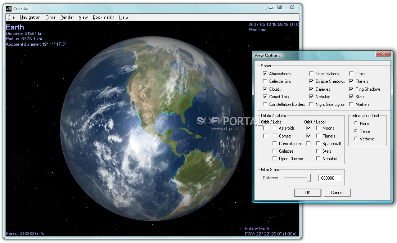Check the label box for Moons
Viewport: 397px width, 243px height.
click(318, 128)
